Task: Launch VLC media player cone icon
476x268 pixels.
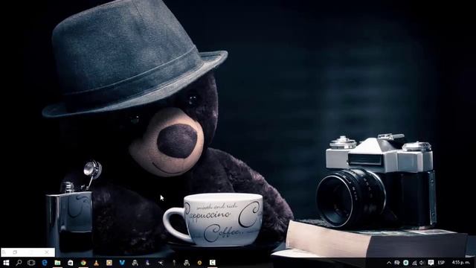Action: tap(96, 263)
